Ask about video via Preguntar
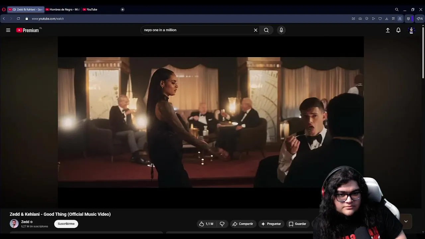 pyautogui.click(x=271, y=224)
